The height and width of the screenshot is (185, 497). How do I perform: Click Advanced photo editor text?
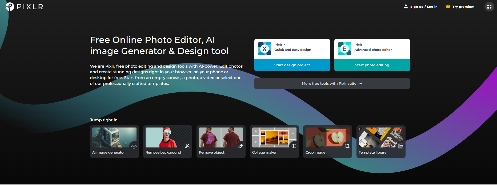point(373,50)
